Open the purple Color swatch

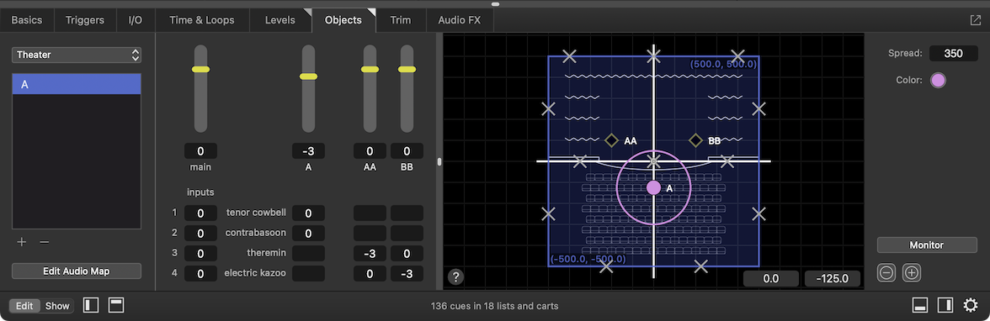click(x=938, y=81)
